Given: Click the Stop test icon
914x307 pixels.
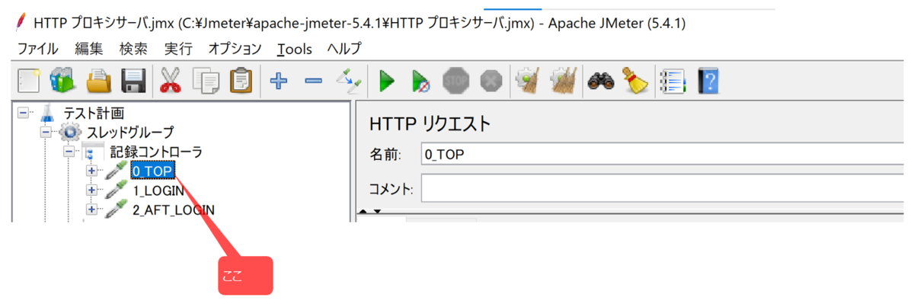Looking at the screenshot, I should coord(456,80).
